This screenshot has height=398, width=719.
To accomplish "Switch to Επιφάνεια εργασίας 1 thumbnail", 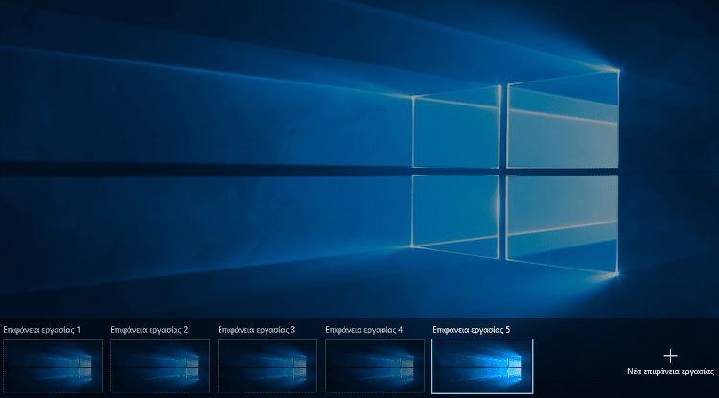I will coord(52,365).
